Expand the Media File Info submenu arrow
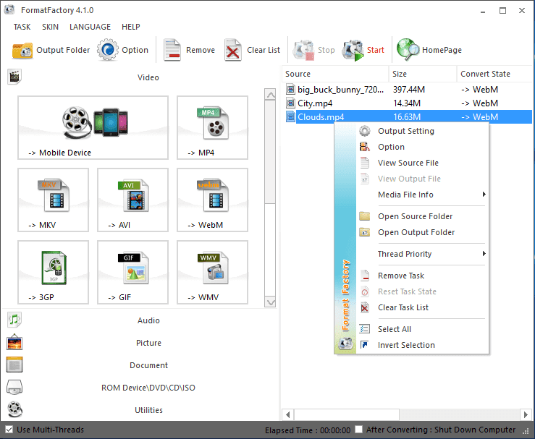 click(x=484, y=195)
